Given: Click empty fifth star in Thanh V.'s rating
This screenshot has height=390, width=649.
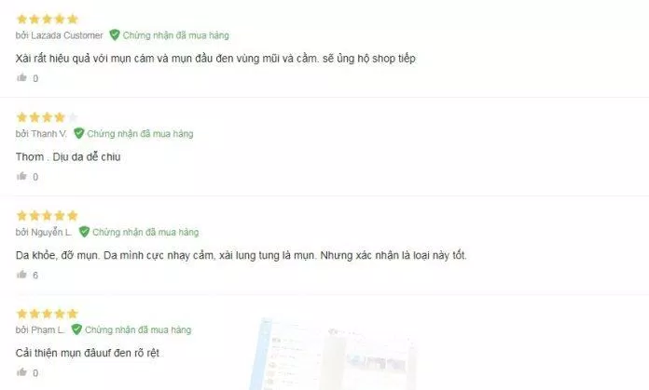Looking at the screenshot, I should pyautogui.click(x=73, y=117).
